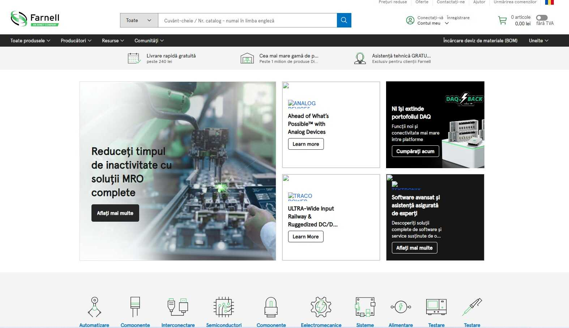Open the Eelectromecanice gear category icon

321,307
